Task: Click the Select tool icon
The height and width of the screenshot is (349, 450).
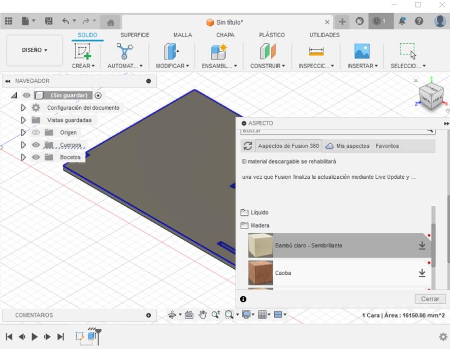Action: point(408,51)
